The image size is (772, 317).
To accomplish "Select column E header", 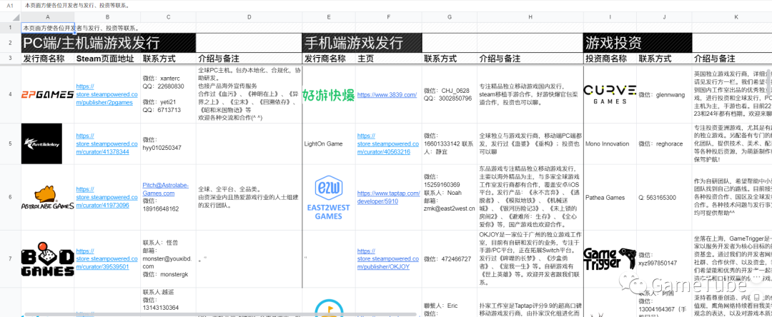I will pyautogui.click(x=329, y=17).
